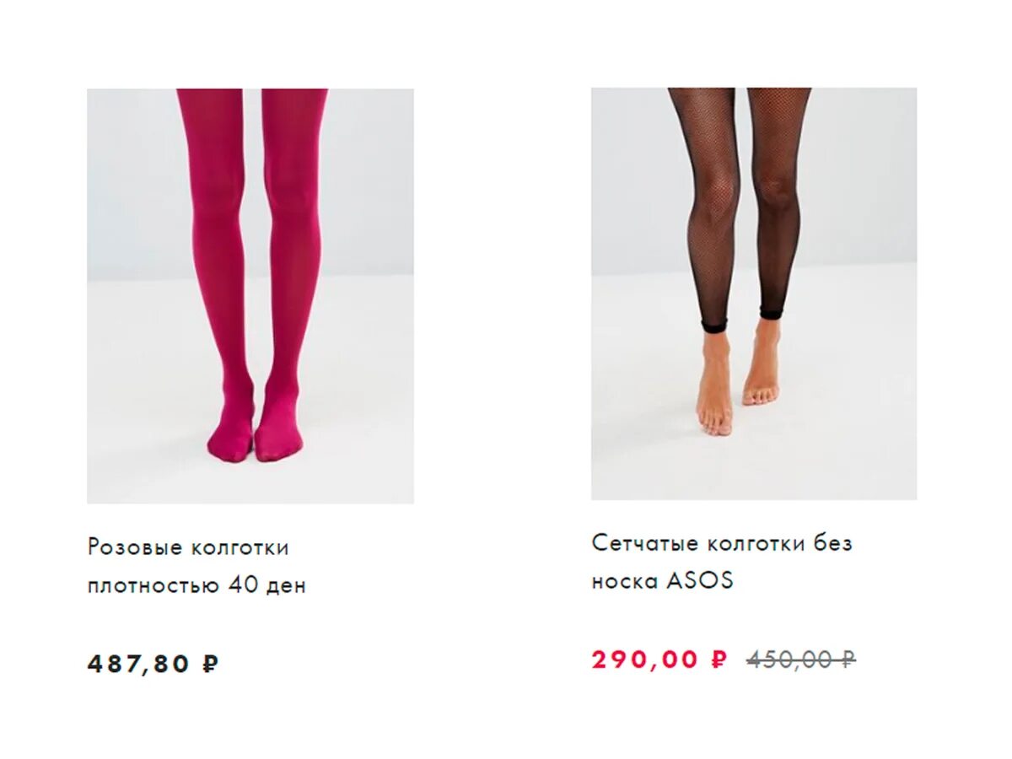1012x759 pixels.
Task: Click the red ruble sign after 290,00
Action: pos(718,659)
